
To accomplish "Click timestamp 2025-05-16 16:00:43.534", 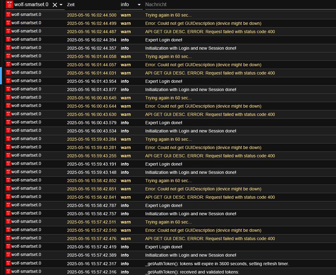I will 92,131.
